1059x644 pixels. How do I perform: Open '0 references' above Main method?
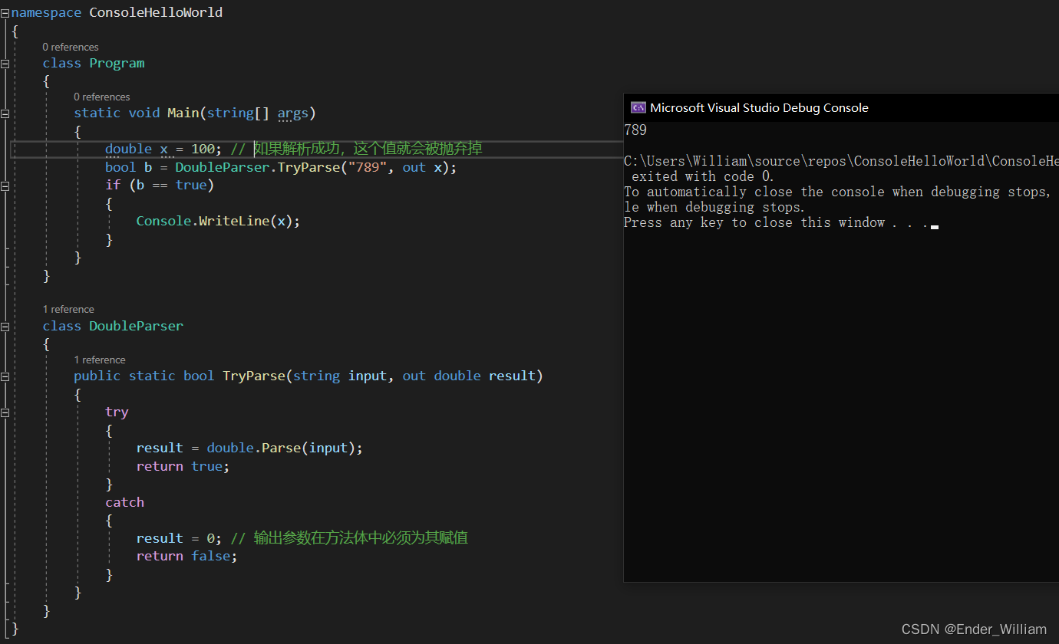102,97
